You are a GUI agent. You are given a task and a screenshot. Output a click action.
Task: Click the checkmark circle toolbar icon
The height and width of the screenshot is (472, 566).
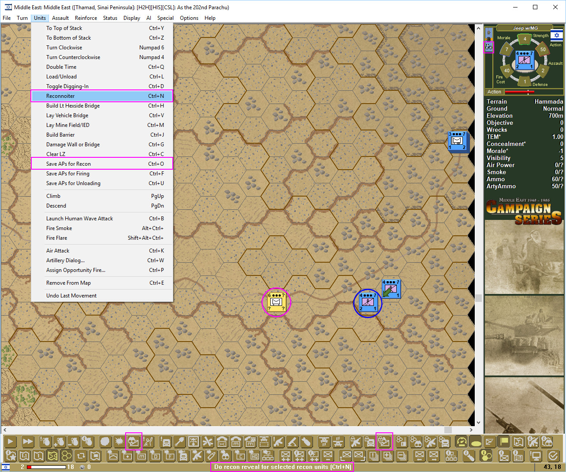coord(553,456)
